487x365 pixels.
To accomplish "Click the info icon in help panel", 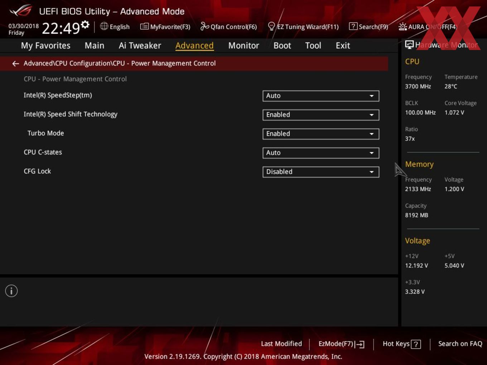I will click(11, 291).
